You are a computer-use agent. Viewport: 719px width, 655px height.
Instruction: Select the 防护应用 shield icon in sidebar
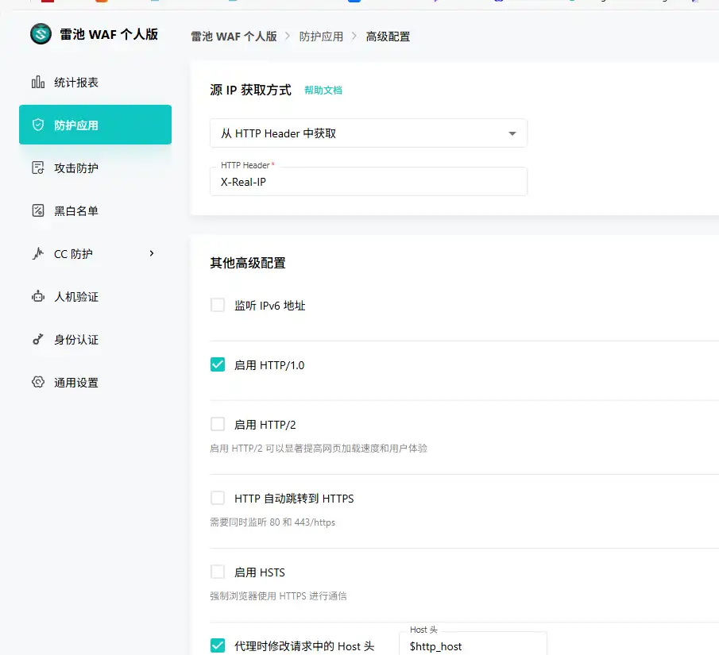pos(37,125)
